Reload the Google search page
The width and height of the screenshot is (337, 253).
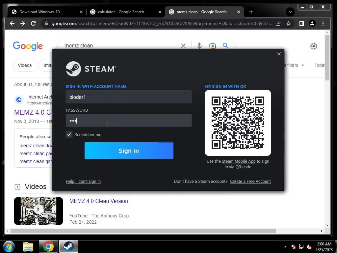(x=33, y=23)
